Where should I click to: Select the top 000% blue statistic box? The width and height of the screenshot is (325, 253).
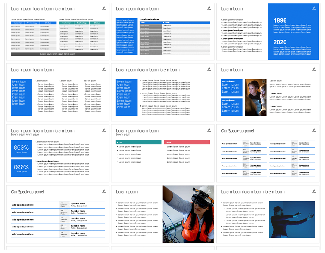tap(21, 149)
